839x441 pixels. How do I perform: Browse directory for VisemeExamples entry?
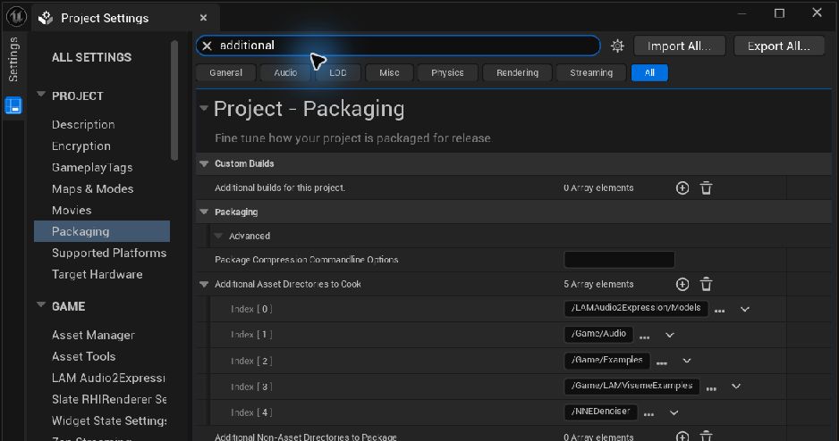[x=711, y=387]
